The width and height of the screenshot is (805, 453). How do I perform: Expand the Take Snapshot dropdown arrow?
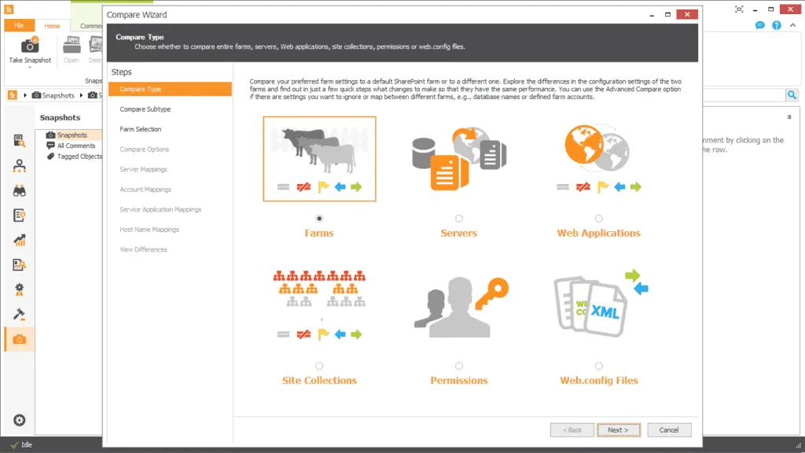pyautogui.click(x=30, y=68)
